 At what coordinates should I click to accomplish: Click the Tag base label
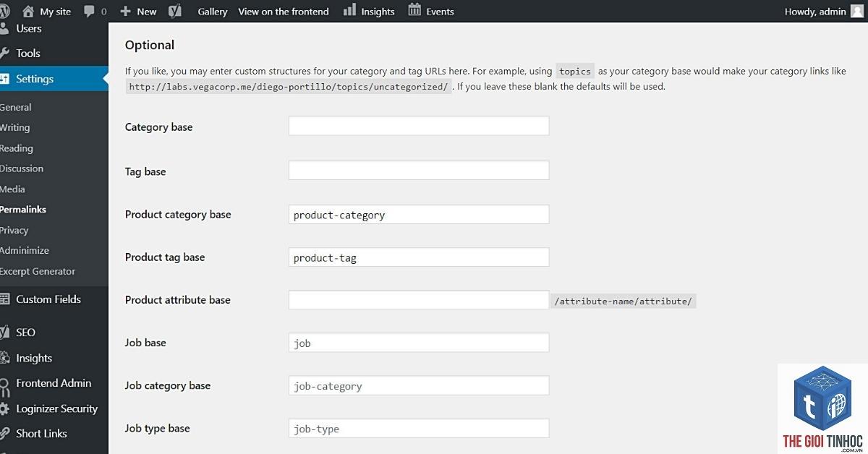[145, 171]
